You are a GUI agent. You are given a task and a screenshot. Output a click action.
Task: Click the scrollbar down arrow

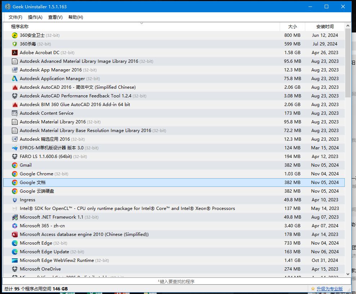348,274
